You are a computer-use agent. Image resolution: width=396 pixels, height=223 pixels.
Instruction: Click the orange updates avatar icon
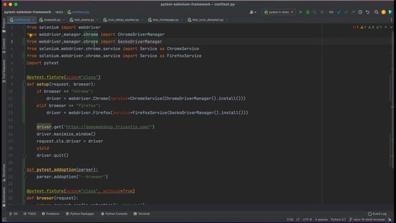tap(384, 12)
